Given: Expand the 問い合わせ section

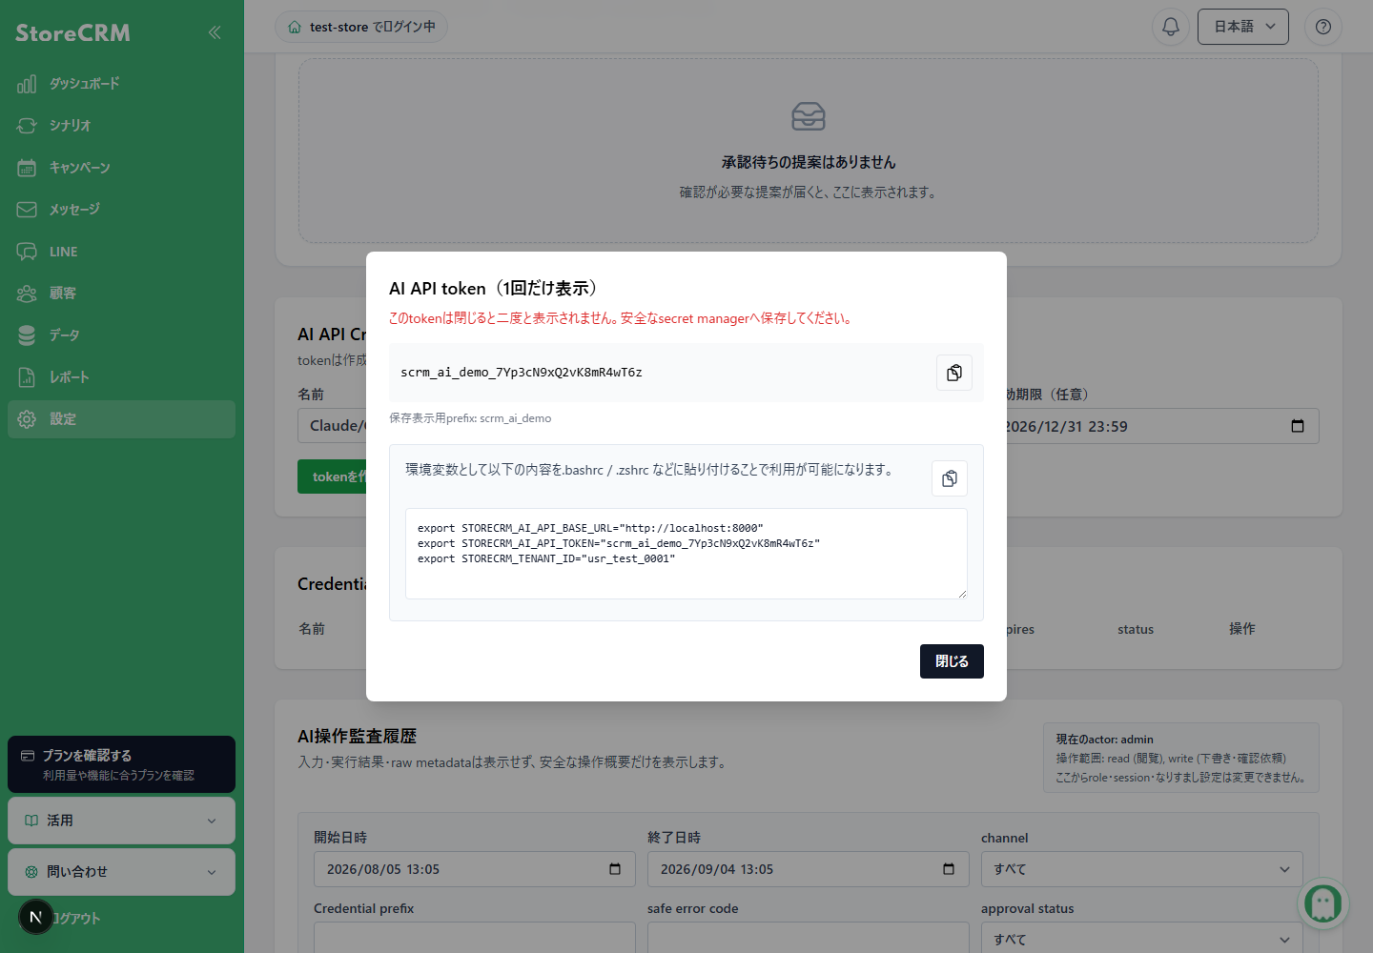Looking at the screenshot, I should pos(121,872).
